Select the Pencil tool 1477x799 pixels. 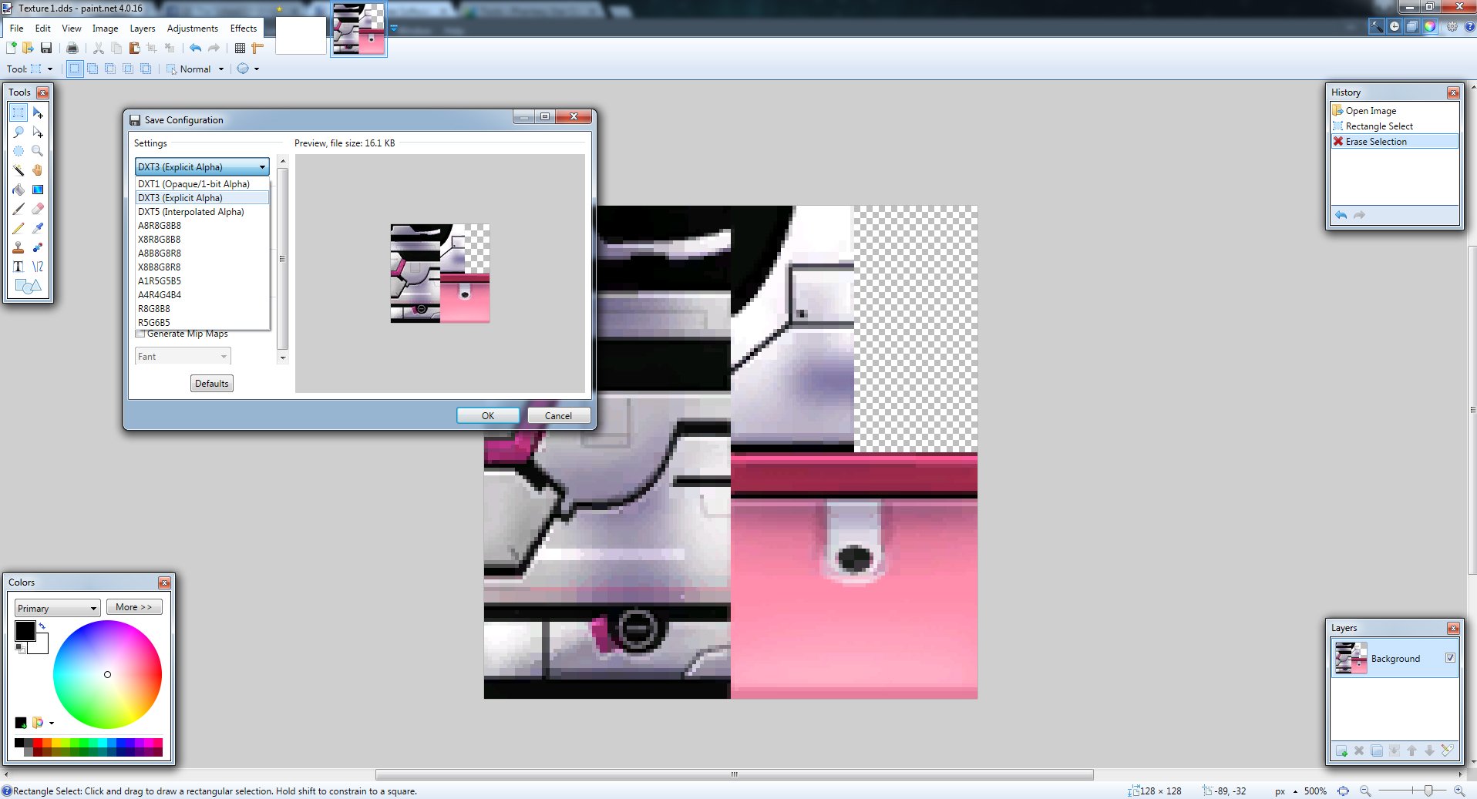point(19,228)
